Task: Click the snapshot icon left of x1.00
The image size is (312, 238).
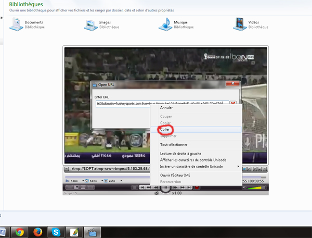Action: [x=157, y=193]
